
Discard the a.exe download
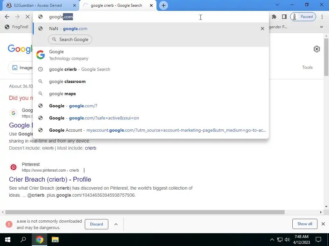point(96,224)
